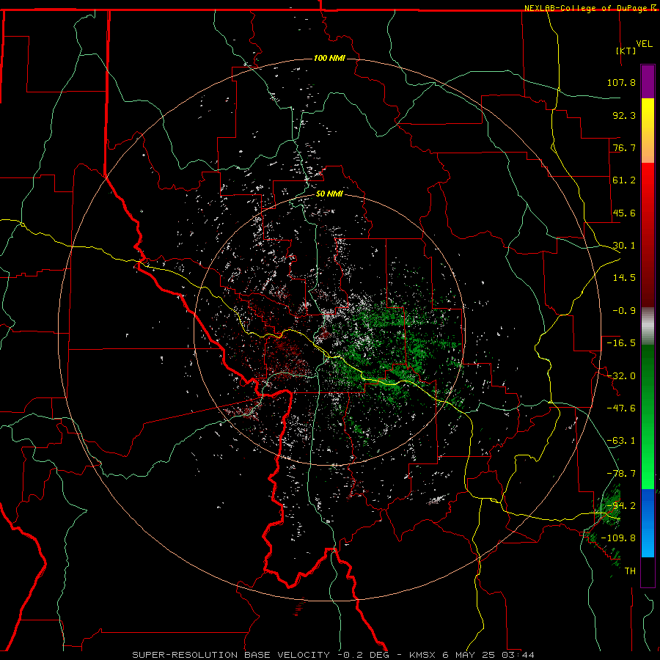Screen dimensions: 660x660
Task: Click the -16.5 velocity scale value
Action: point(621,343)
